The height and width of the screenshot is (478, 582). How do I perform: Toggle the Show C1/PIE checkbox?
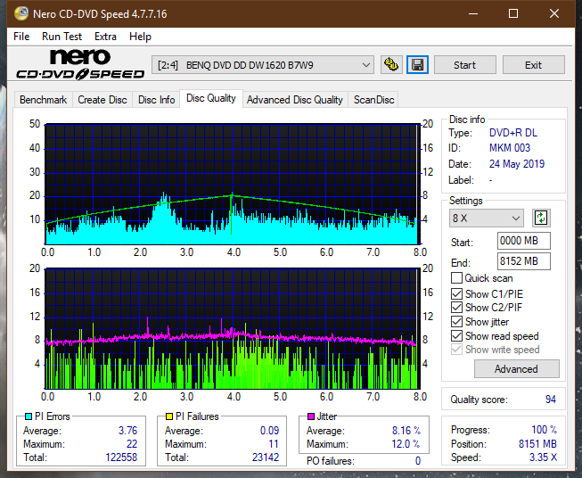[x=456, y=293]
